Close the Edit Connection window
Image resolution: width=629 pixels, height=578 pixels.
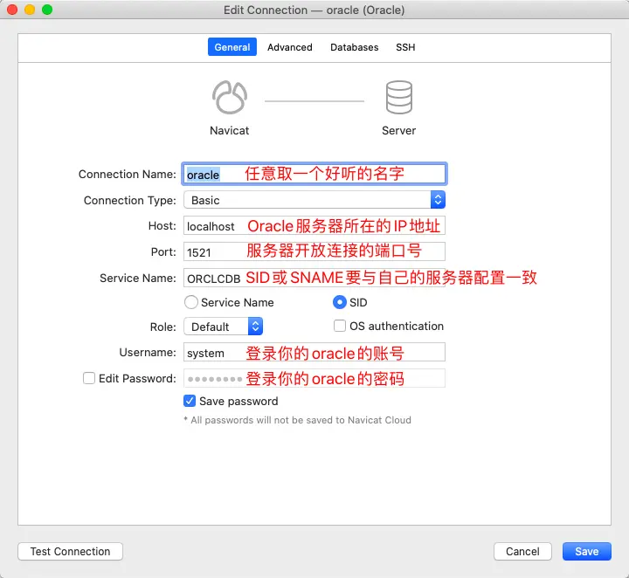tap(12, 10)
